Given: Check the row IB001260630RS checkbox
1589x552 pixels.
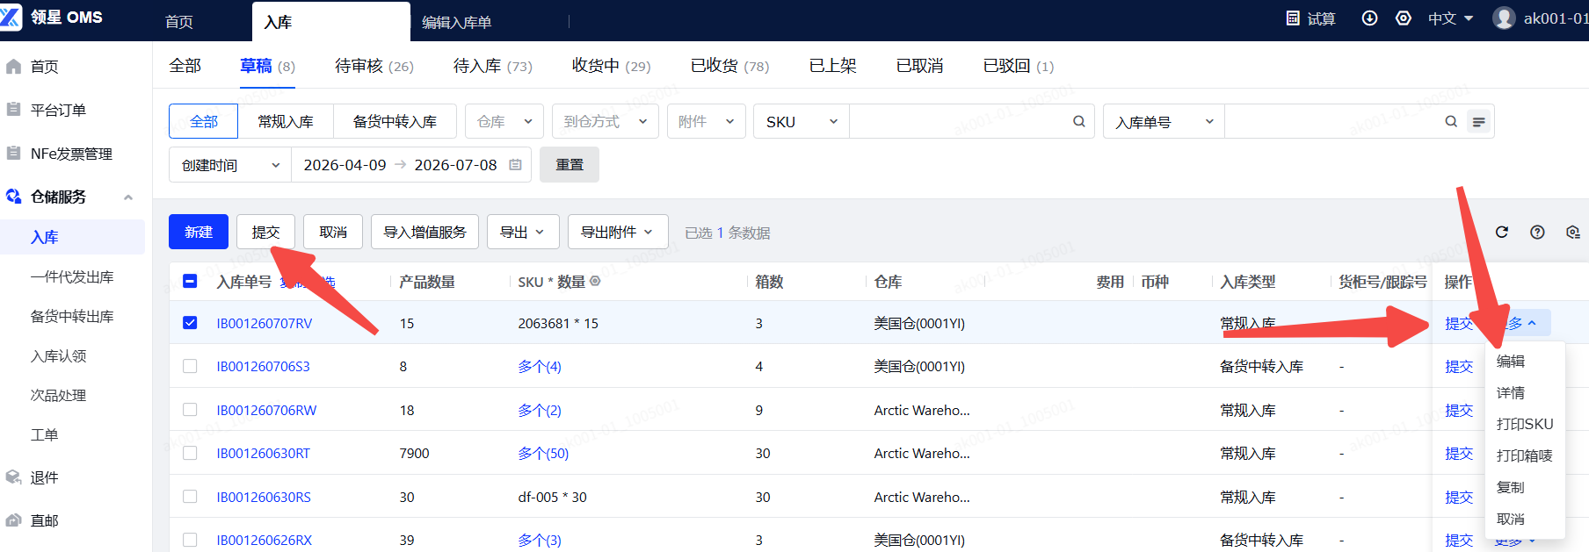Looking at the screenshot, I should tap(190, 496).
